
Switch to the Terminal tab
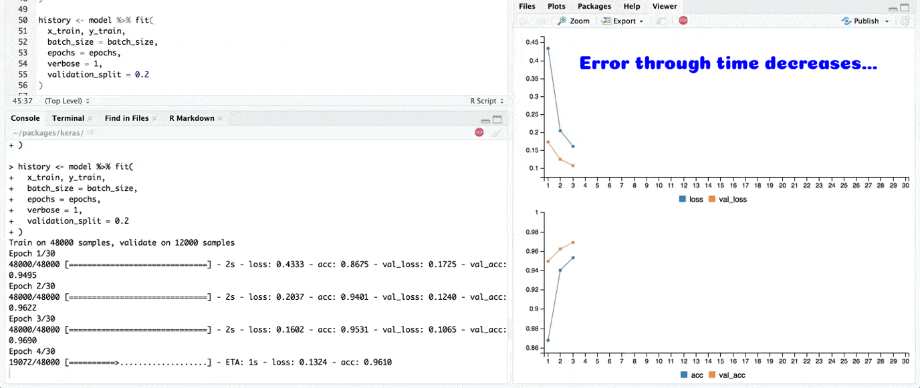click(68, 118)
